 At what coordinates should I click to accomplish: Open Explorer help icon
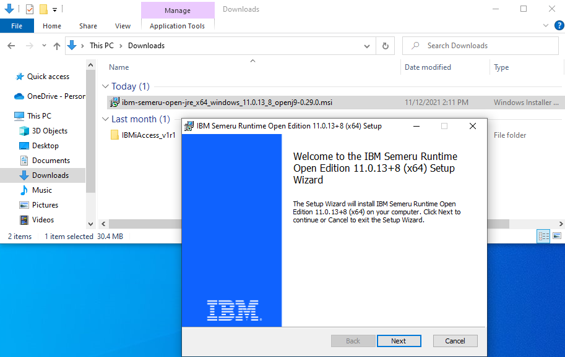(x=559, y=25)
